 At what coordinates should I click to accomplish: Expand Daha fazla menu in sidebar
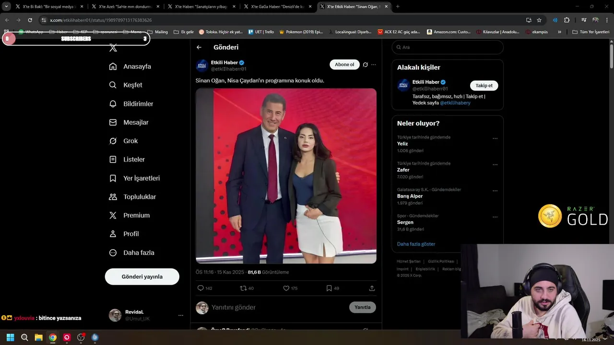pyautogui.click(x=131, y=253)
